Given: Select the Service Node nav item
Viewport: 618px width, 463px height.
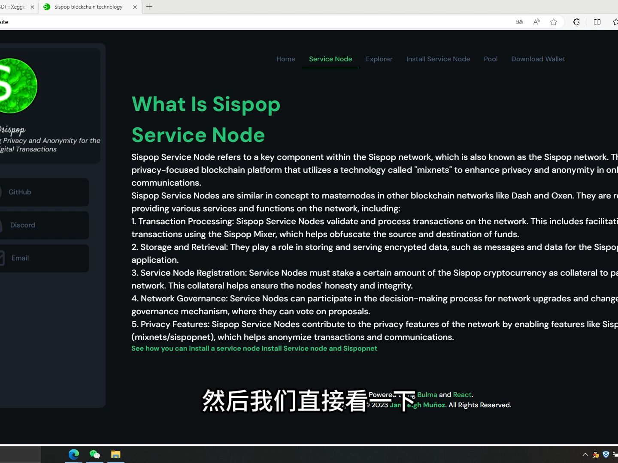Looking at the screenshot, I should tap(330, 59).
